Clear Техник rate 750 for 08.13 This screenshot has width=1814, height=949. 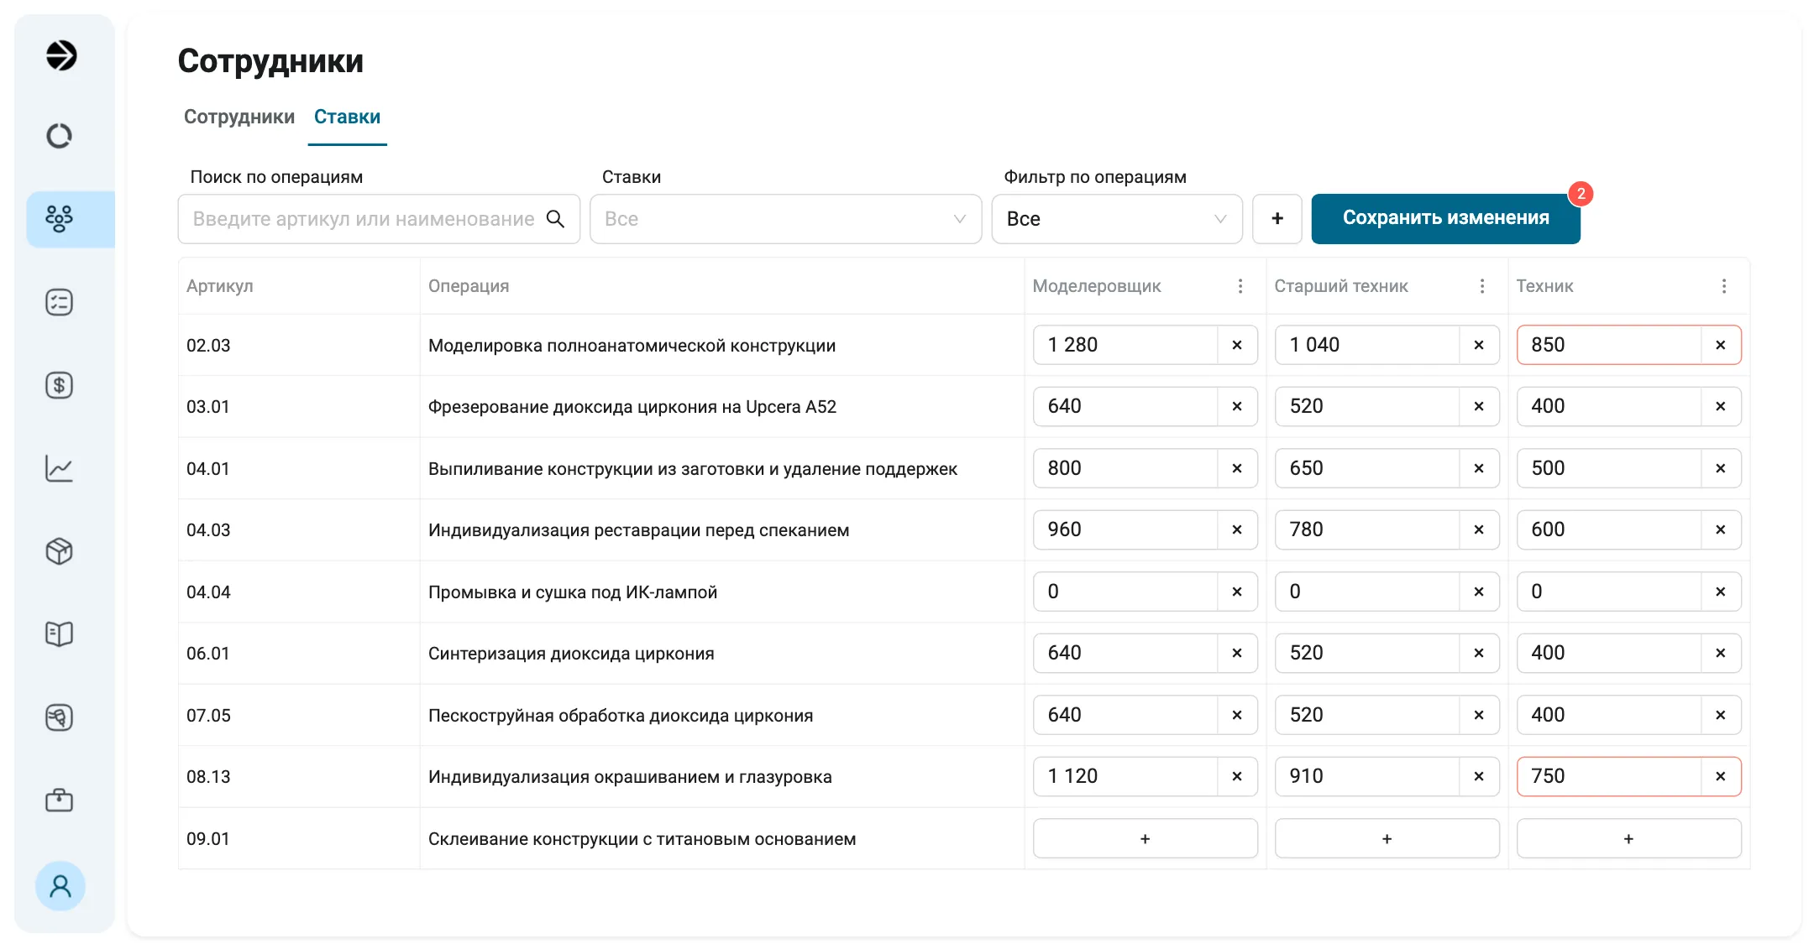pos(1721,776)
